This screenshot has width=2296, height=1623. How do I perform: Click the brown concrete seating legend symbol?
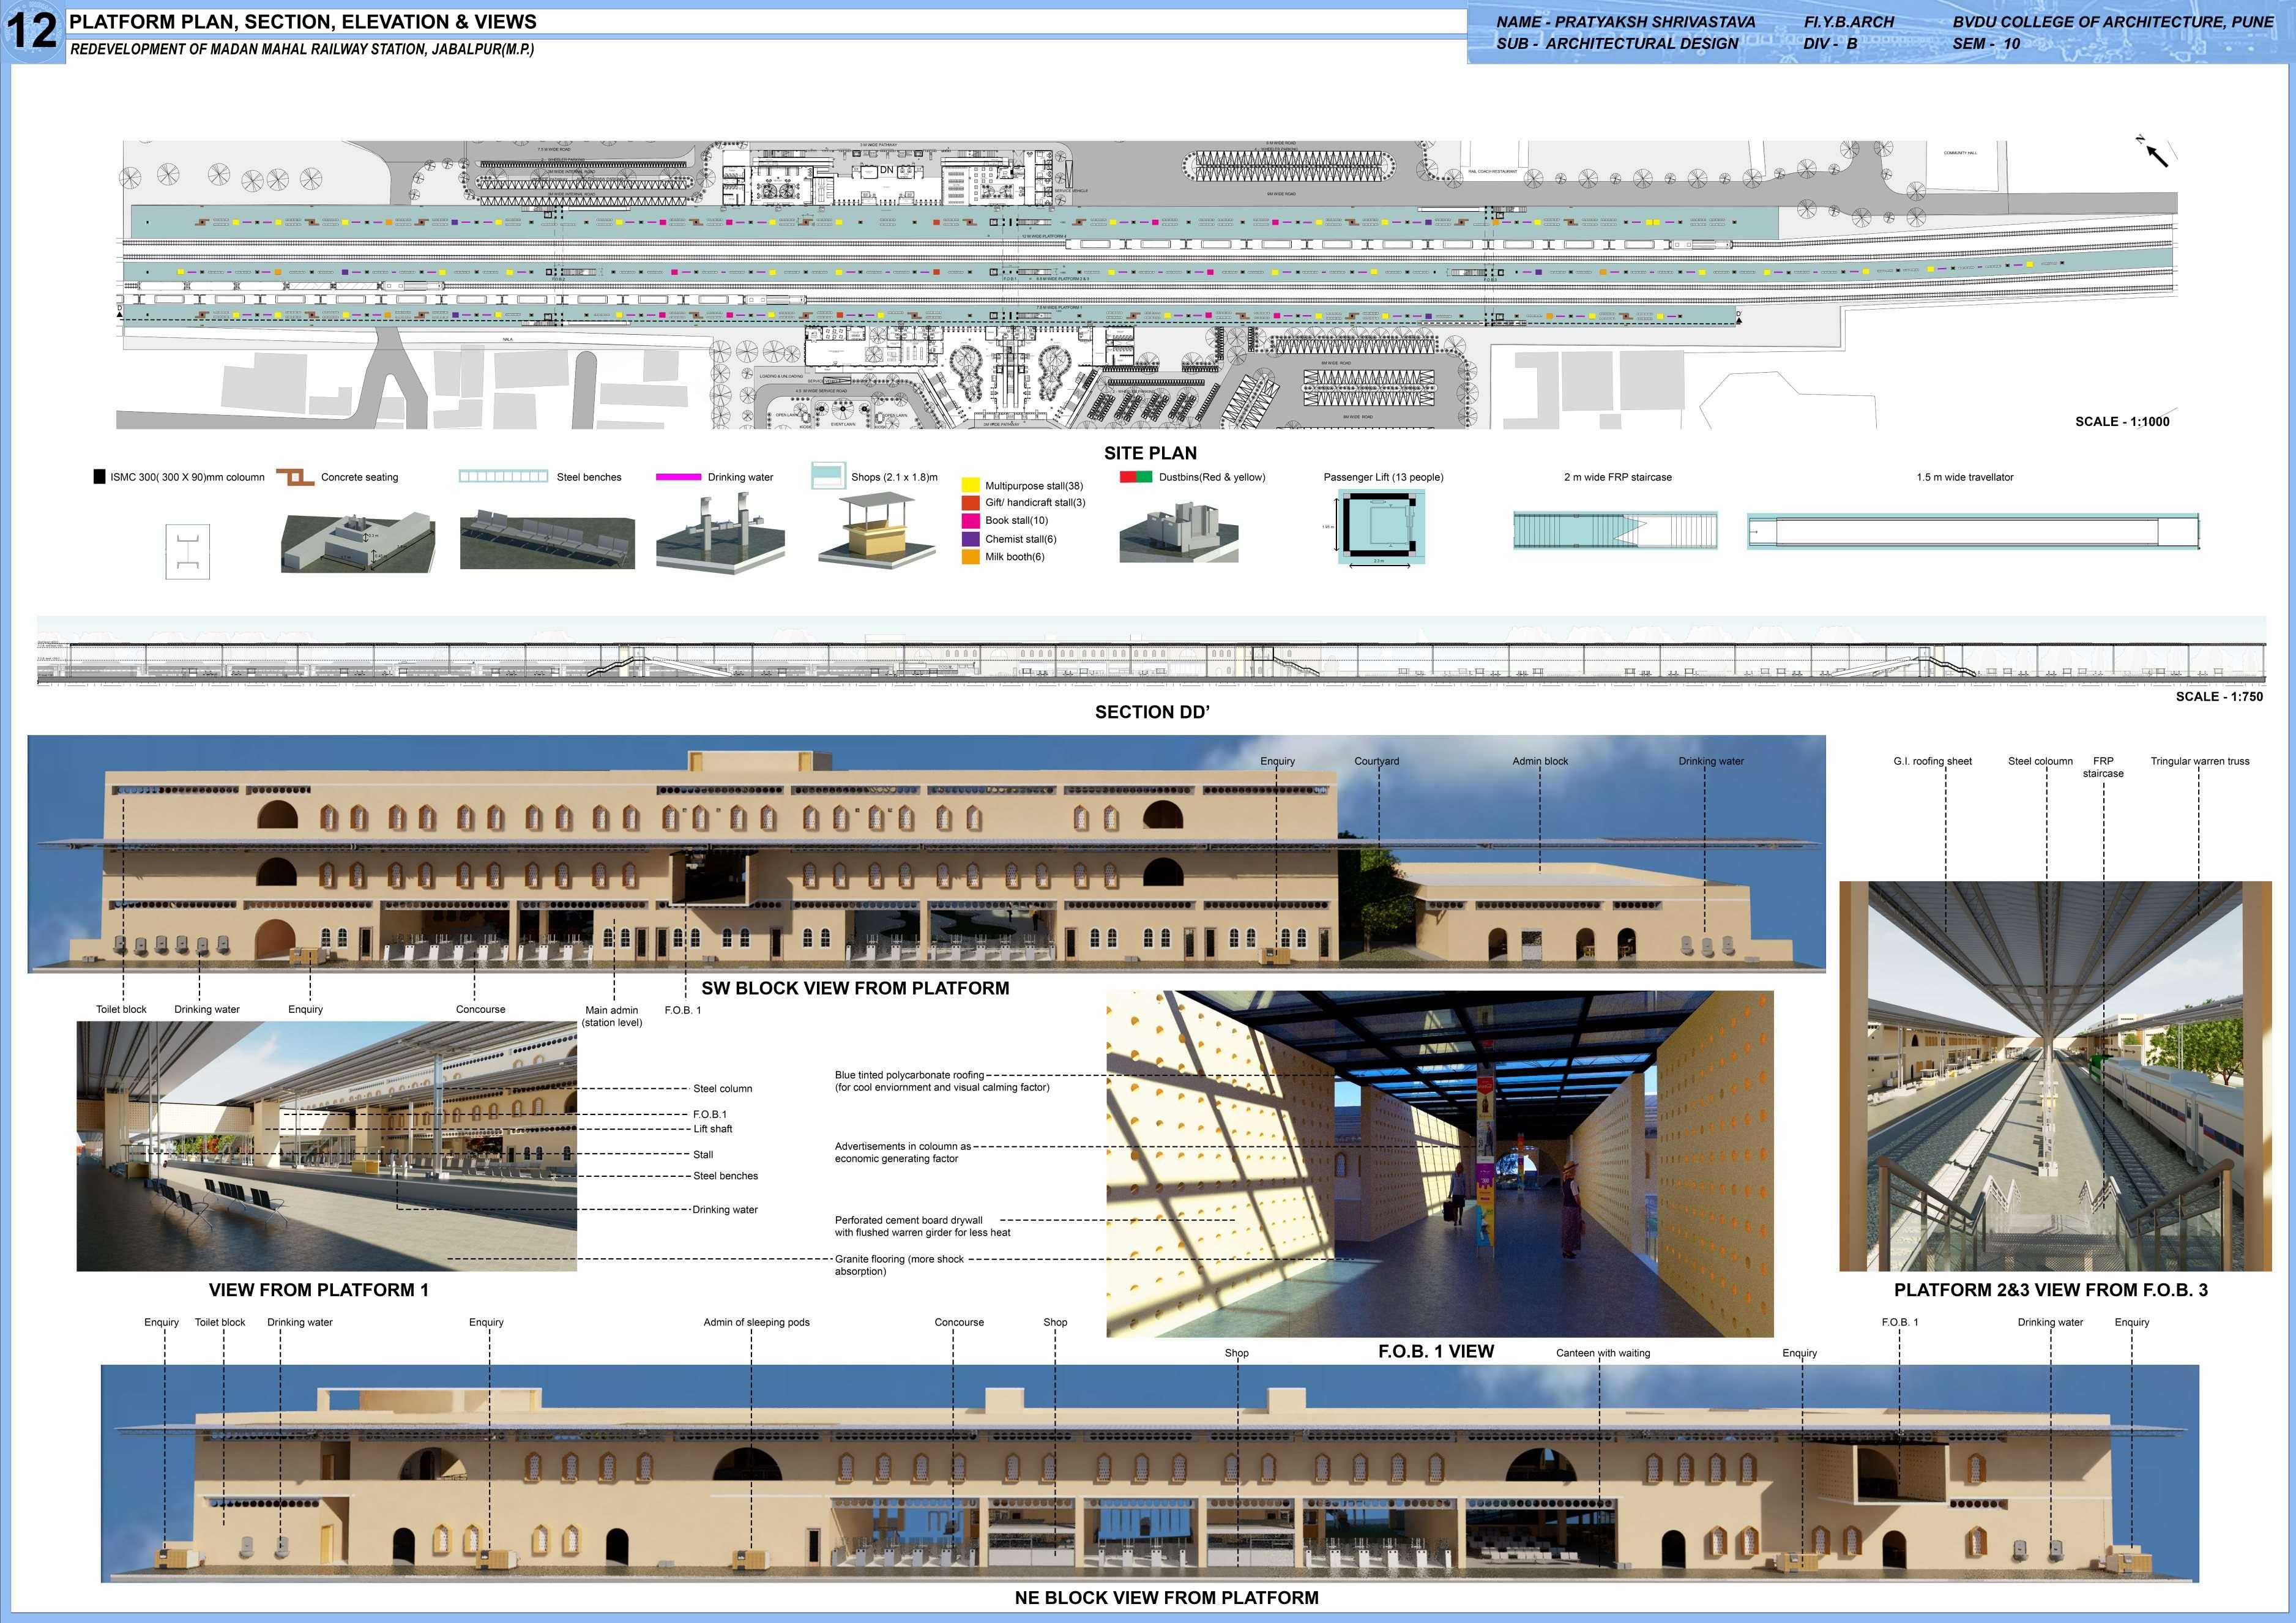(x=295, y=477)
